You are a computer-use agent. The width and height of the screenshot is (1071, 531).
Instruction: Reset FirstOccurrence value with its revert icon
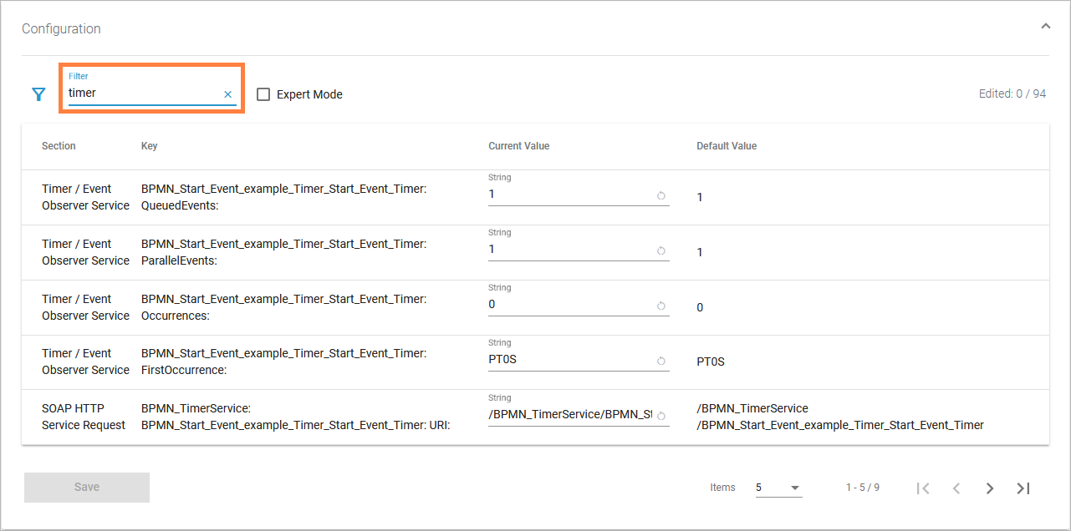click(660, 361)
